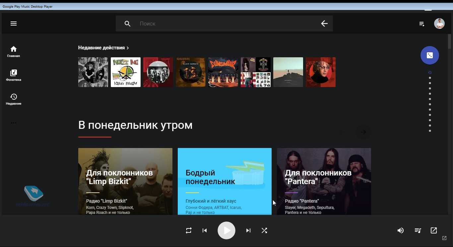Click the back arrow in search bar
453x247 pixels.
324,24
